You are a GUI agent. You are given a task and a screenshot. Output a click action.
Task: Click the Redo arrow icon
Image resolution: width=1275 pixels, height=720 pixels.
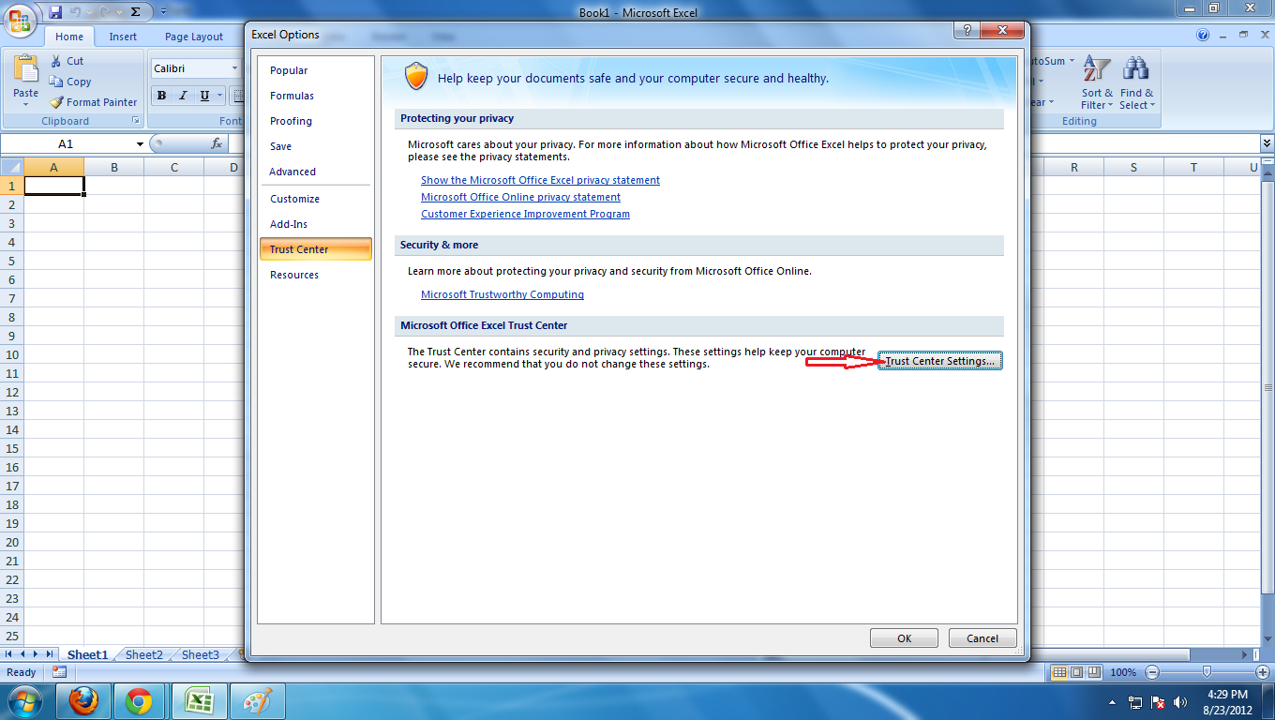coord(105,12)
